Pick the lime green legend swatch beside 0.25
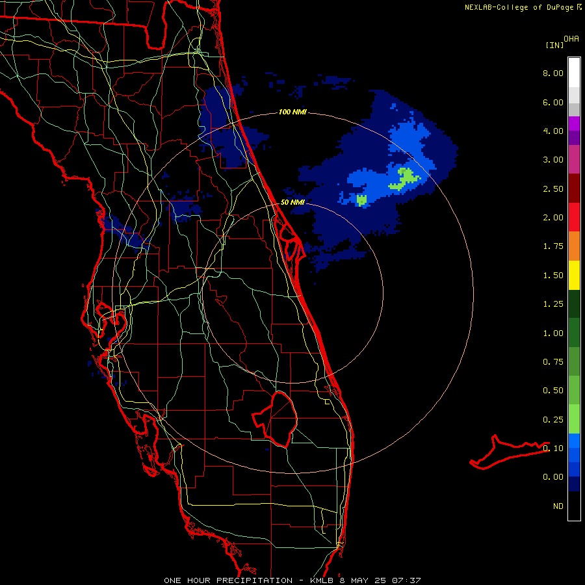Screen dimensions: 585x585 click(x=574, y=419)
